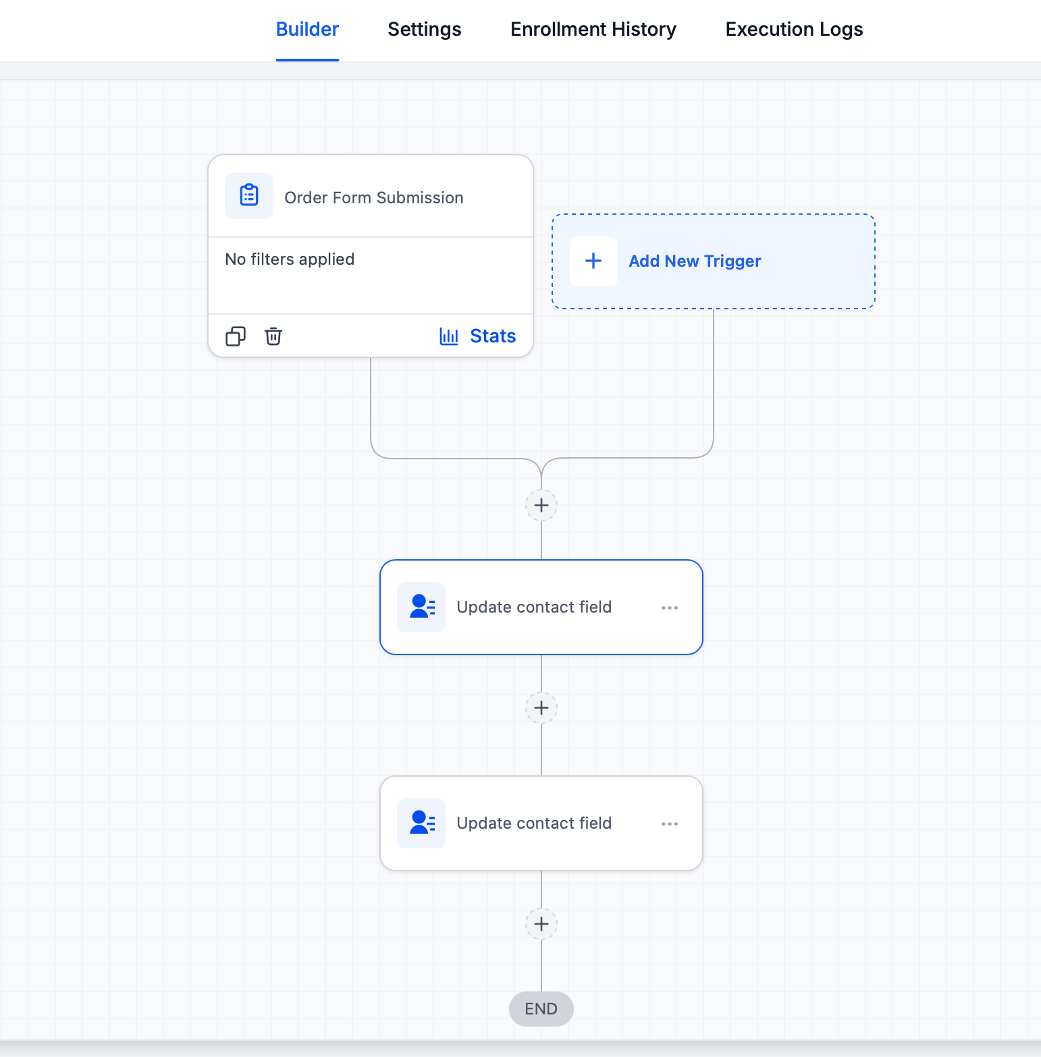
Task: Click the 'Order Form Submission' trigger title
Action: 374,198
